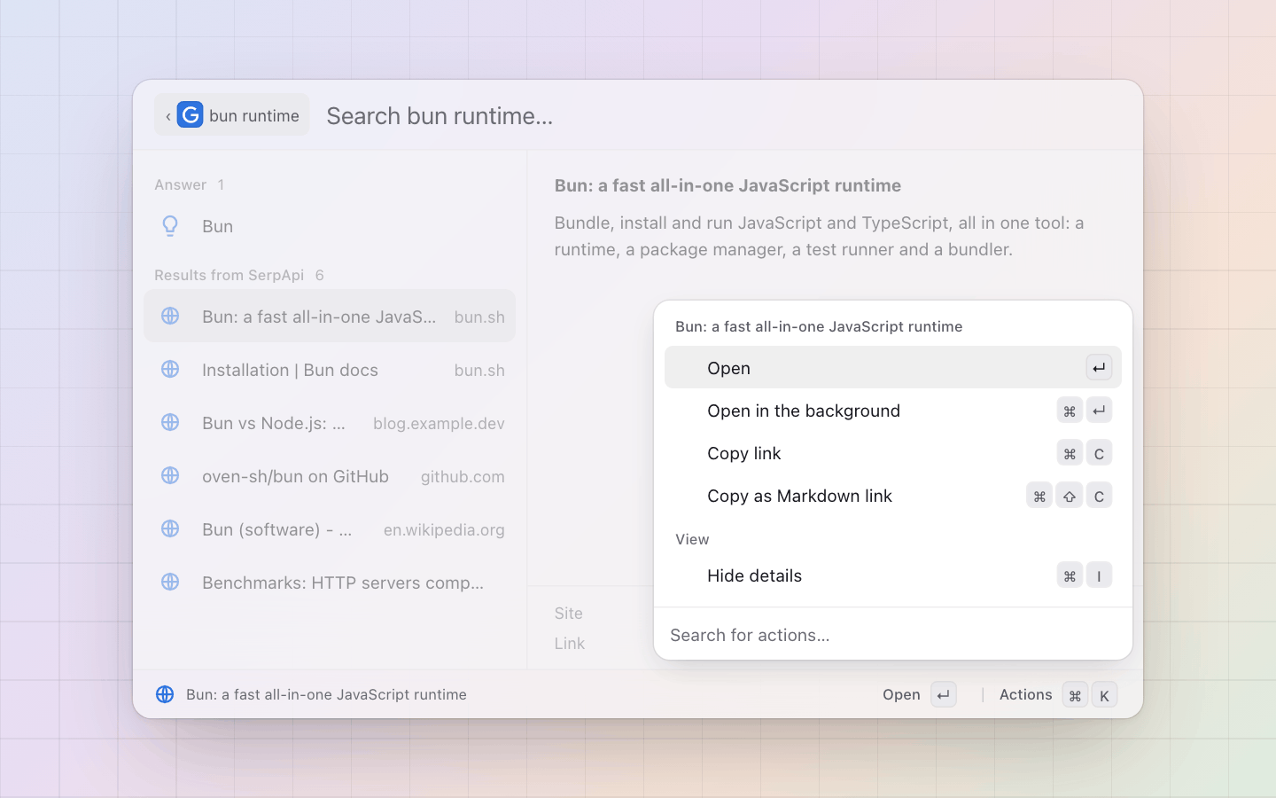The width and height of the screenshot is (1276, 798).
Task: Click the Open button in the footer
Action: tap(919, 695)
